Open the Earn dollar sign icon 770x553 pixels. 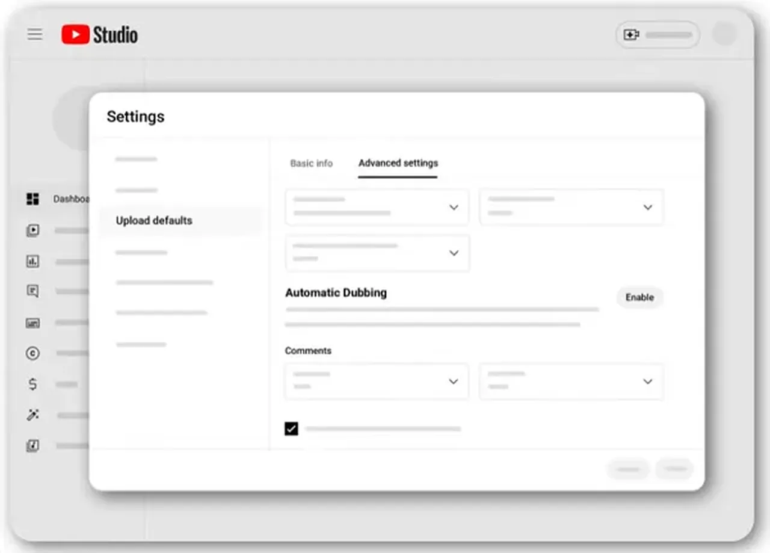pyautogui.click(x=32, y=385)
